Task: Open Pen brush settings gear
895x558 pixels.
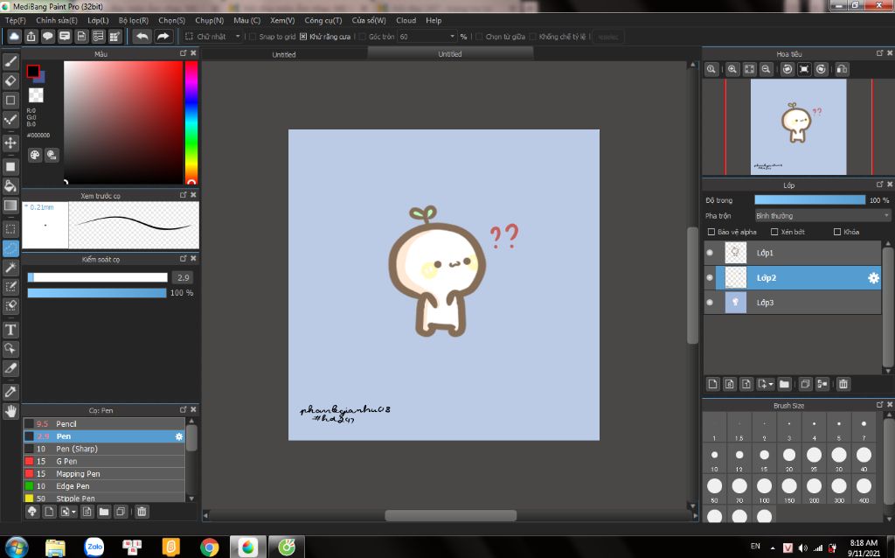Action: click(178, 436)
